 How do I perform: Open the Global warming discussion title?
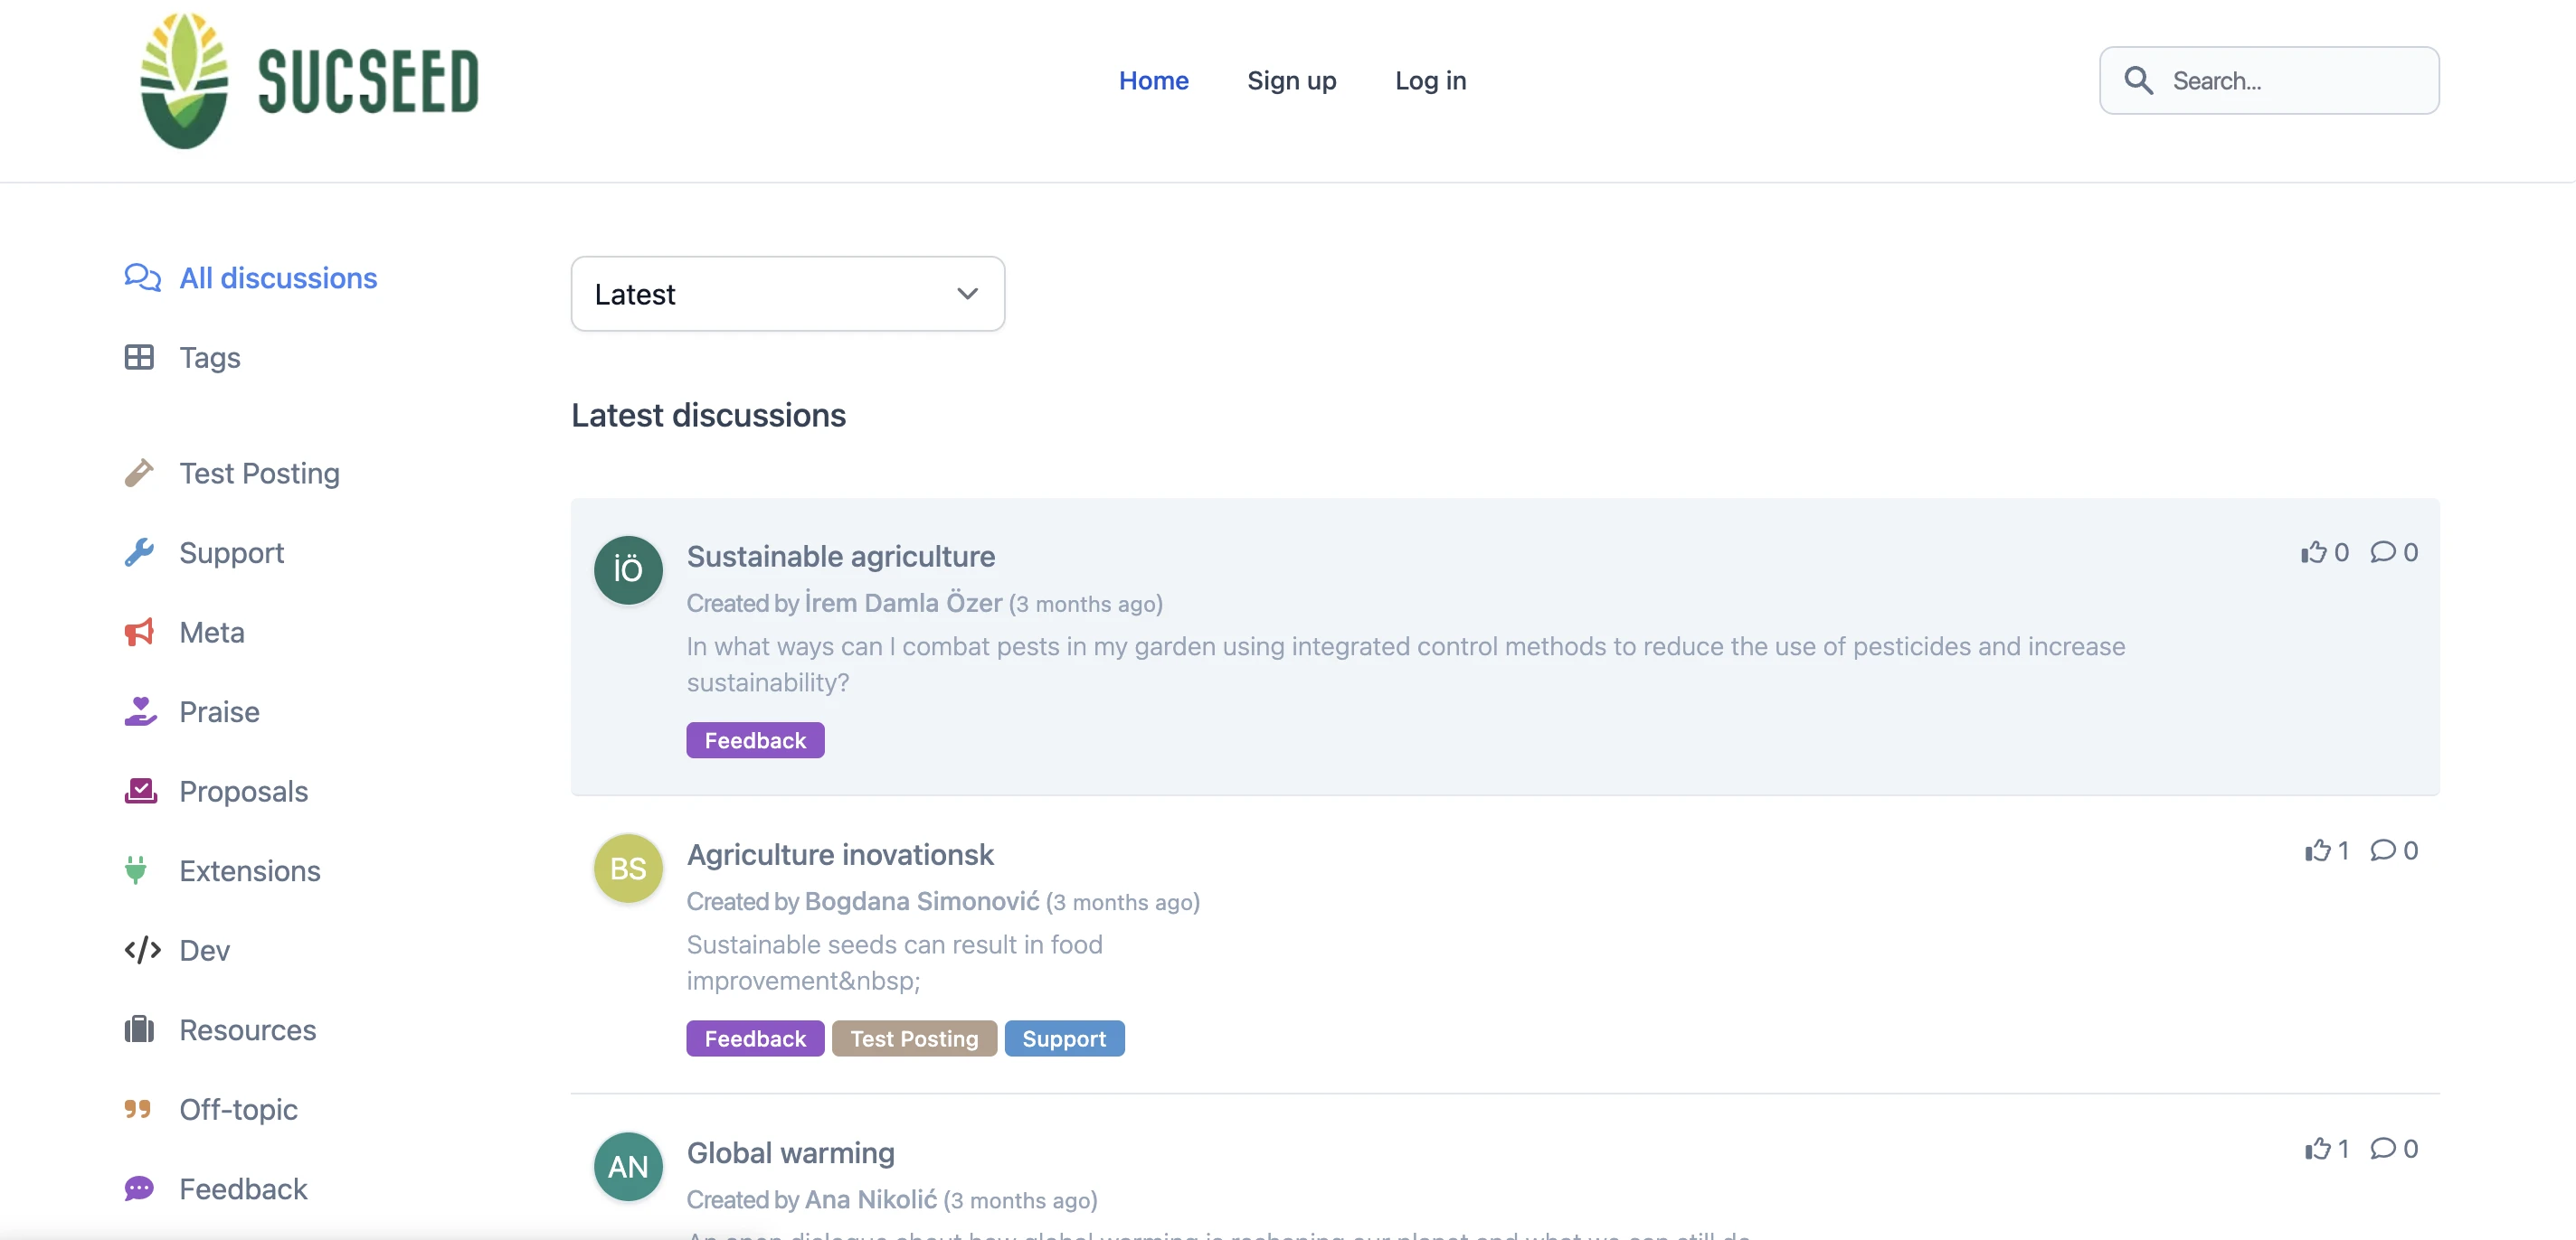pos(790,1152)
